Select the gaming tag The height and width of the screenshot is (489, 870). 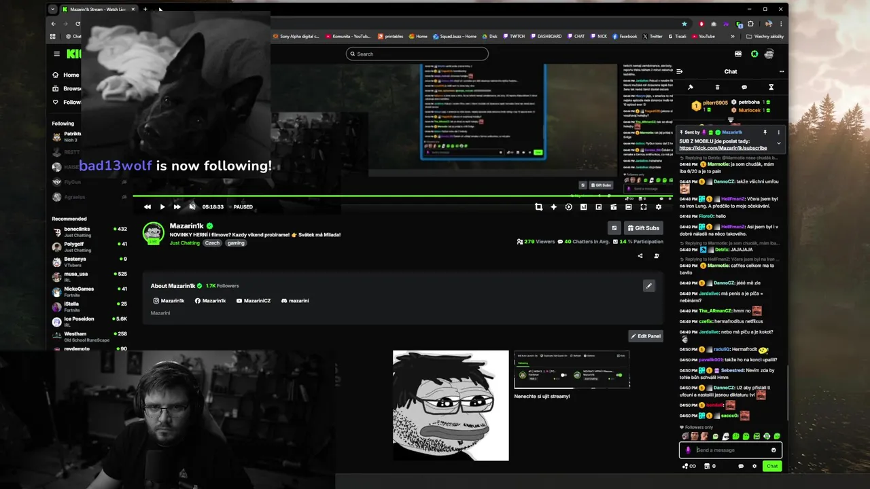[x=236, y=243]
